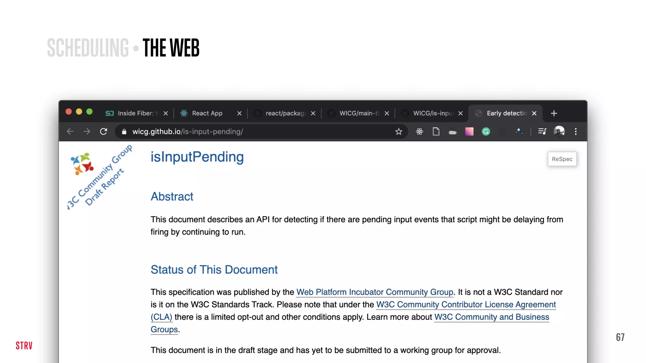This screenshot has width=646, height=363.
Task: Open the Chrome profile avatar
Action: (x=559, y=131)
